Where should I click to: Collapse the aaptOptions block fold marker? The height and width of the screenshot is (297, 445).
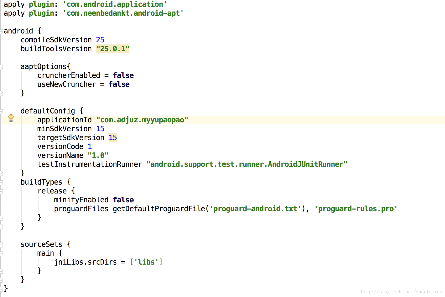[x=1, y=67]
